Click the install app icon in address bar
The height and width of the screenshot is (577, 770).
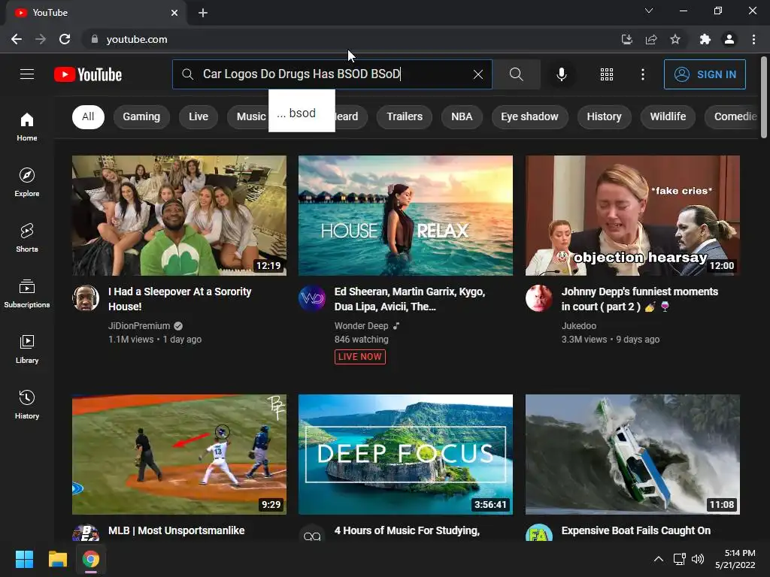click(x=627, y=39)
